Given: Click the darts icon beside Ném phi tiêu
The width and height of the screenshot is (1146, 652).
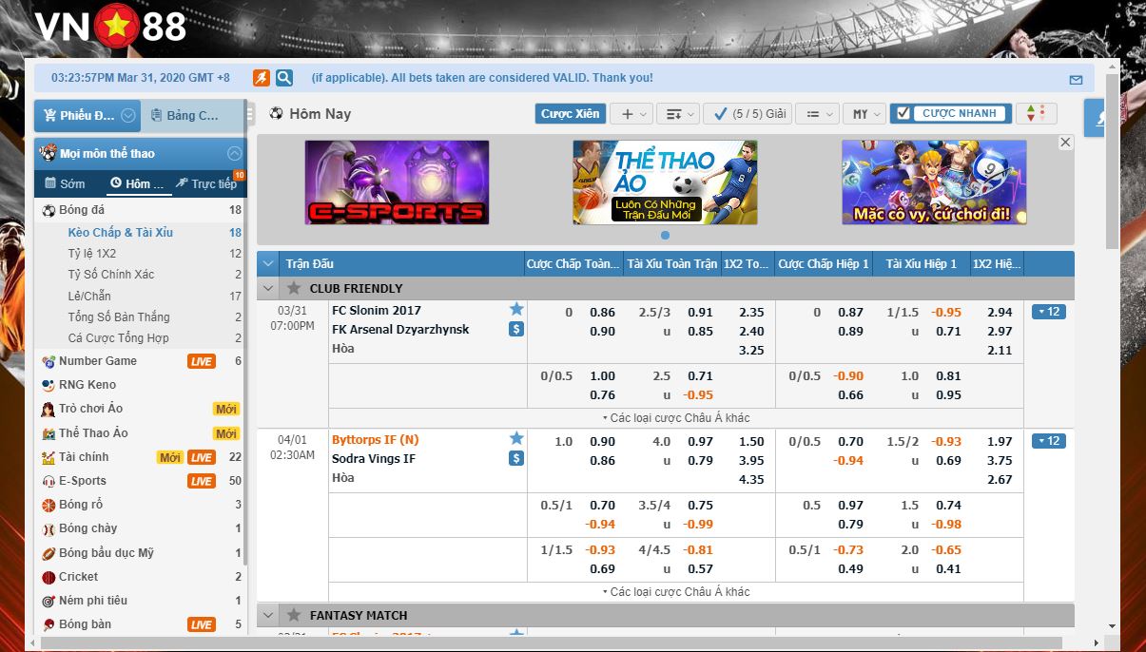Looking at the screenshot, I should click(49, 601).
